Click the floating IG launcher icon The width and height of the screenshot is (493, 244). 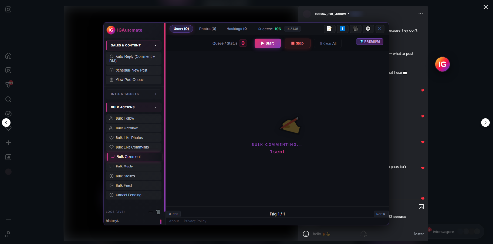442,64
